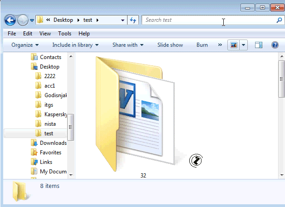Viewport: 285px width, 207px height.
Task: Open the Organize dropdown menu
Action: [x=25, y=45]
